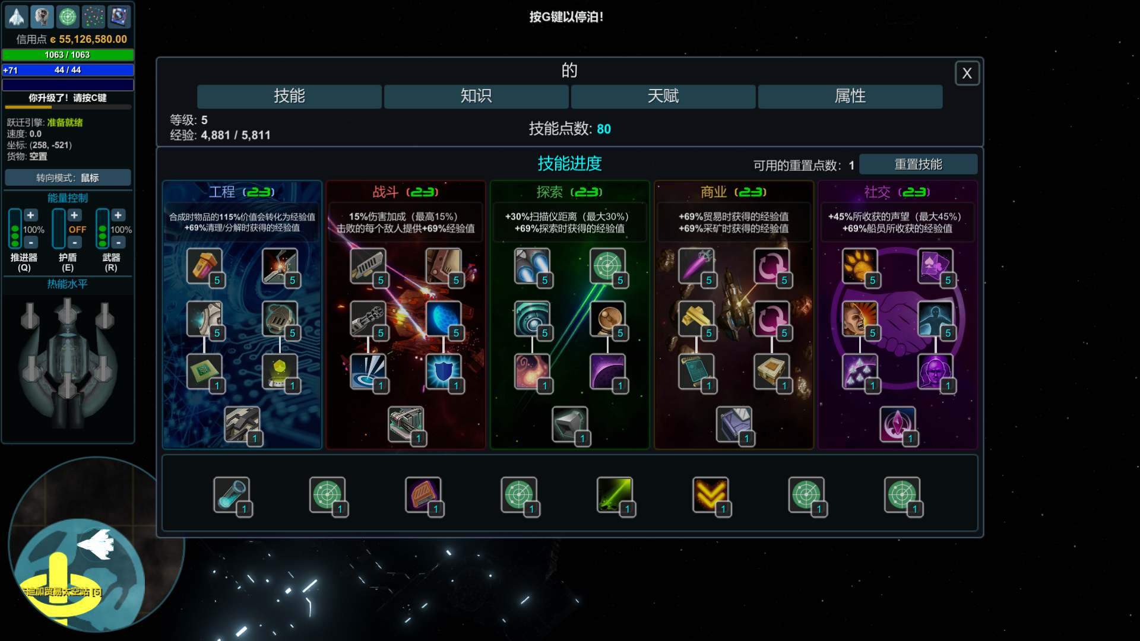Image resolution: width=1140 pixels, height=641 pixels.
Task: Select the yellow chevrons skill in bottom row
Action: click(x=710, y=494)
